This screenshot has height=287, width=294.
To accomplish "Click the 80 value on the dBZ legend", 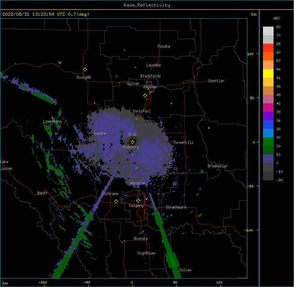I will point(278,27).
